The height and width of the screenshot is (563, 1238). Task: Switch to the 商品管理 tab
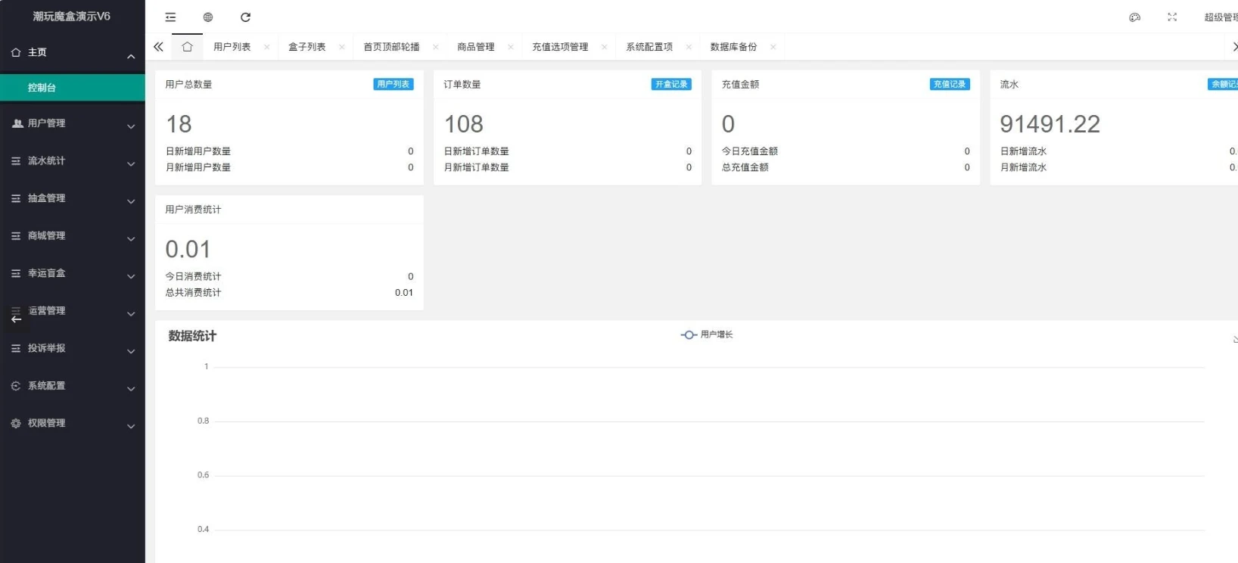click(x=475, y=47)
